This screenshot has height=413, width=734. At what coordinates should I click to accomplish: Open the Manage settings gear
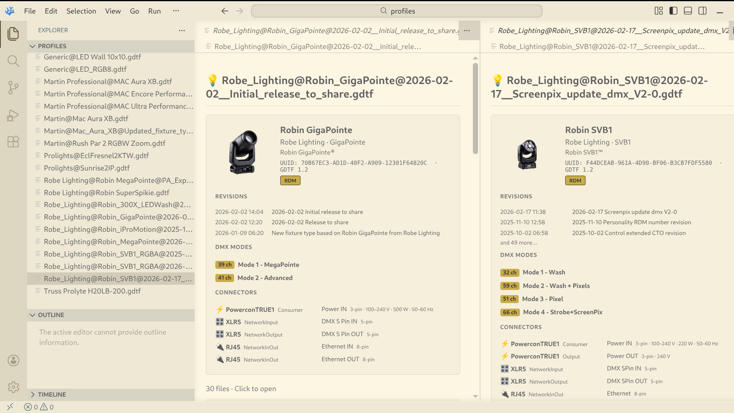(x=13, y=387)
